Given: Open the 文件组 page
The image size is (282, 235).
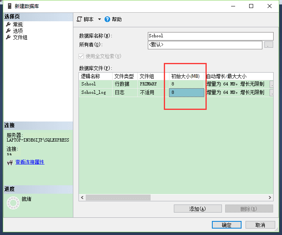Looking at the screenshot, I should coord(20,37).
